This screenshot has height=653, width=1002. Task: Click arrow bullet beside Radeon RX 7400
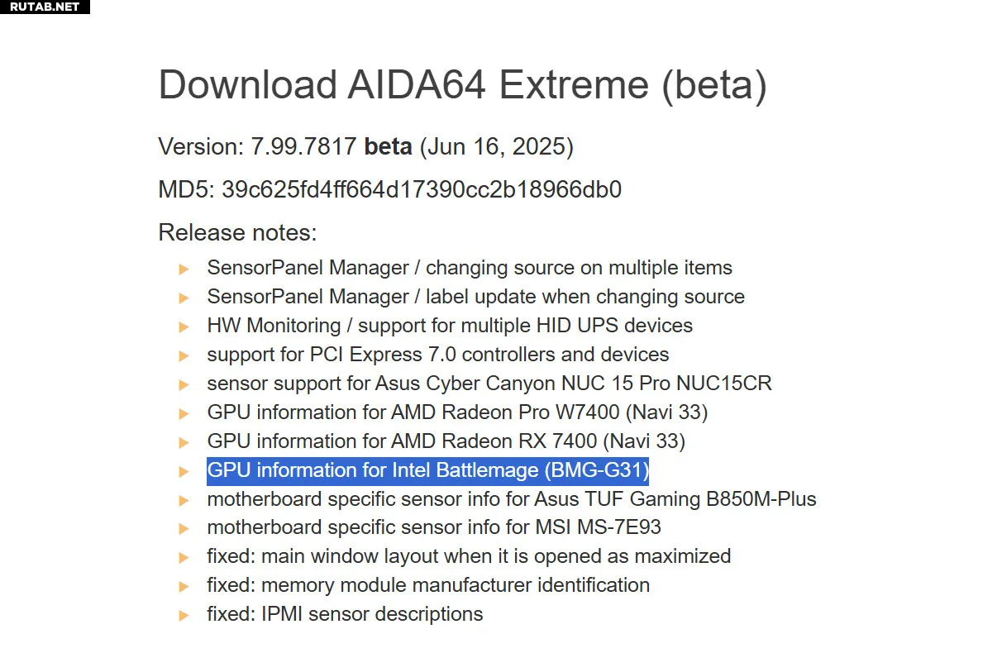(x=184, y=441)
